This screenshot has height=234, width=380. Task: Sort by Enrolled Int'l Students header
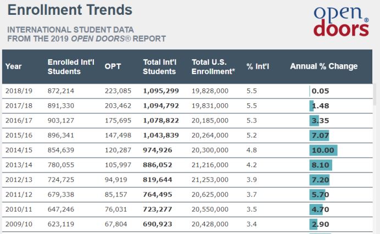[x=64, y=66]
